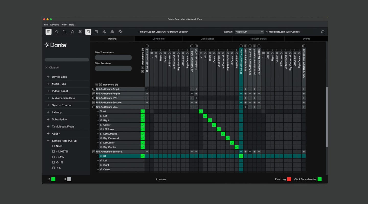The image size is (368, 204).
Task: Toggle the sidebar panel icon in toolbar
Action: point(49,32)
